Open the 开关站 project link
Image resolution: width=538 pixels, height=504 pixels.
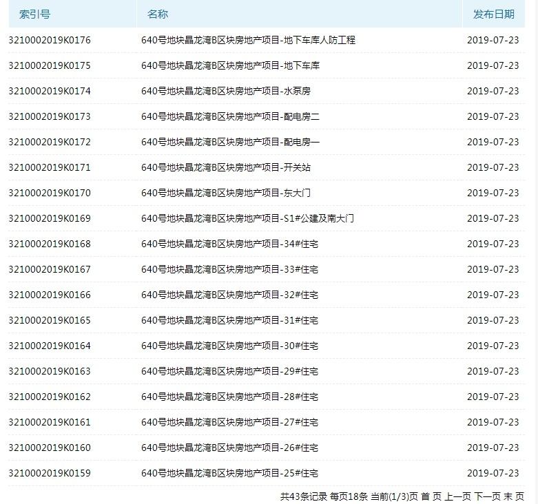226,167
